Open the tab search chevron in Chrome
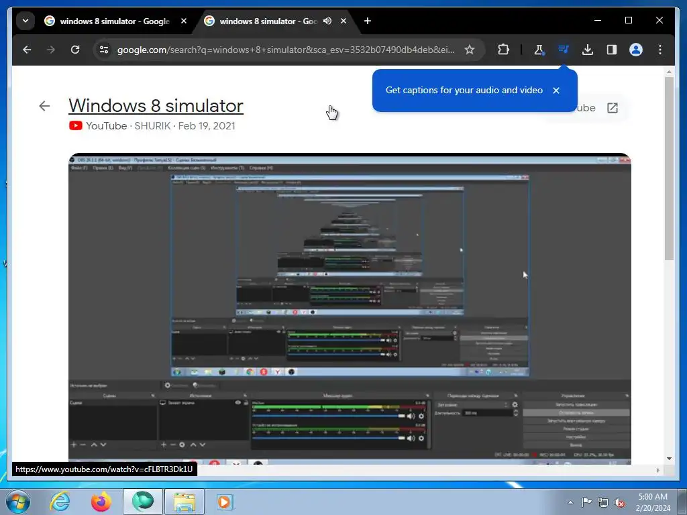Image resolution: width=687 pixels, height=515 pixels. pos(25,21)
